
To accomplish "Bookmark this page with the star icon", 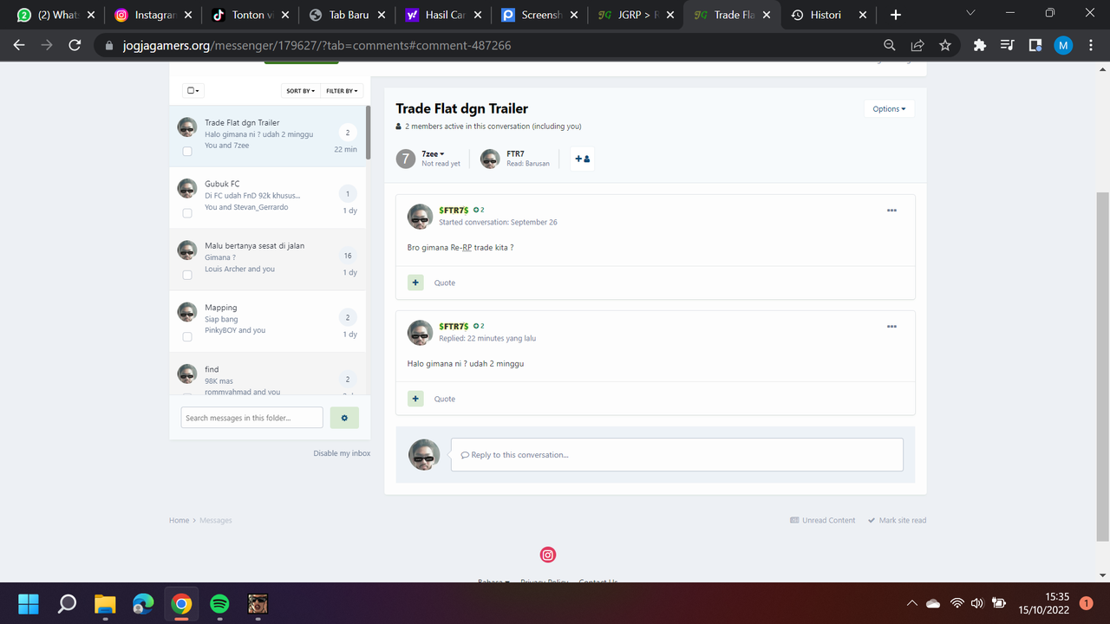I will point(945,45).
